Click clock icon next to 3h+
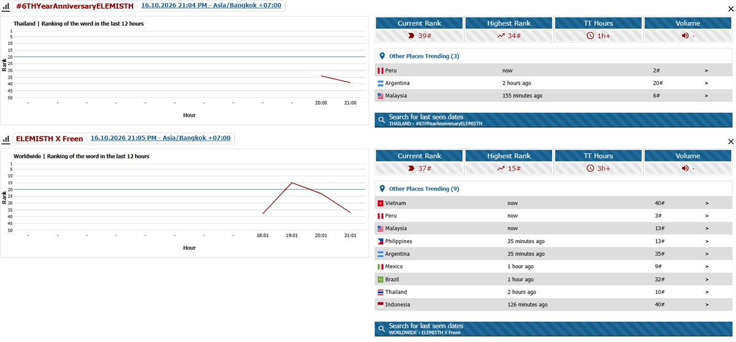 591,168
